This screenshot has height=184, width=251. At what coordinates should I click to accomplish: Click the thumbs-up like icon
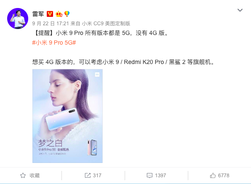tap(213, 175)
